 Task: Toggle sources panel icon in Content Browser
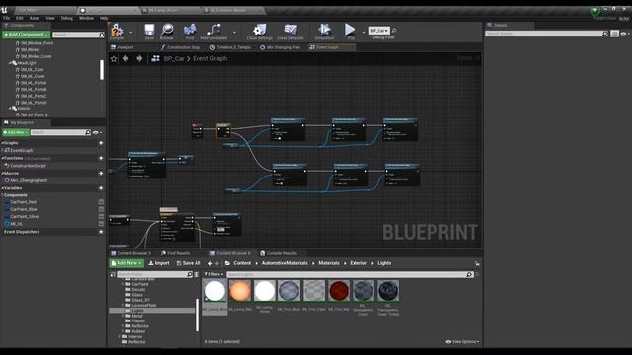113,274
